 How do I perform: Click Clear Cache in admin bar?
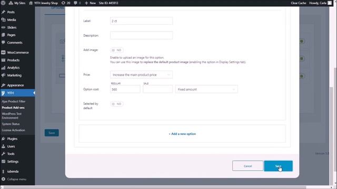[x=299, y=3]
